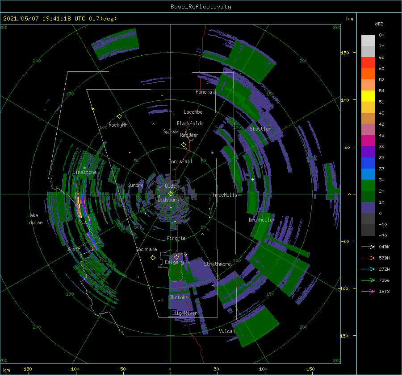Click the yellow diamond marker west of Calgary
The width and height of the screenshot is (402, 375).
tap(153, 258)
